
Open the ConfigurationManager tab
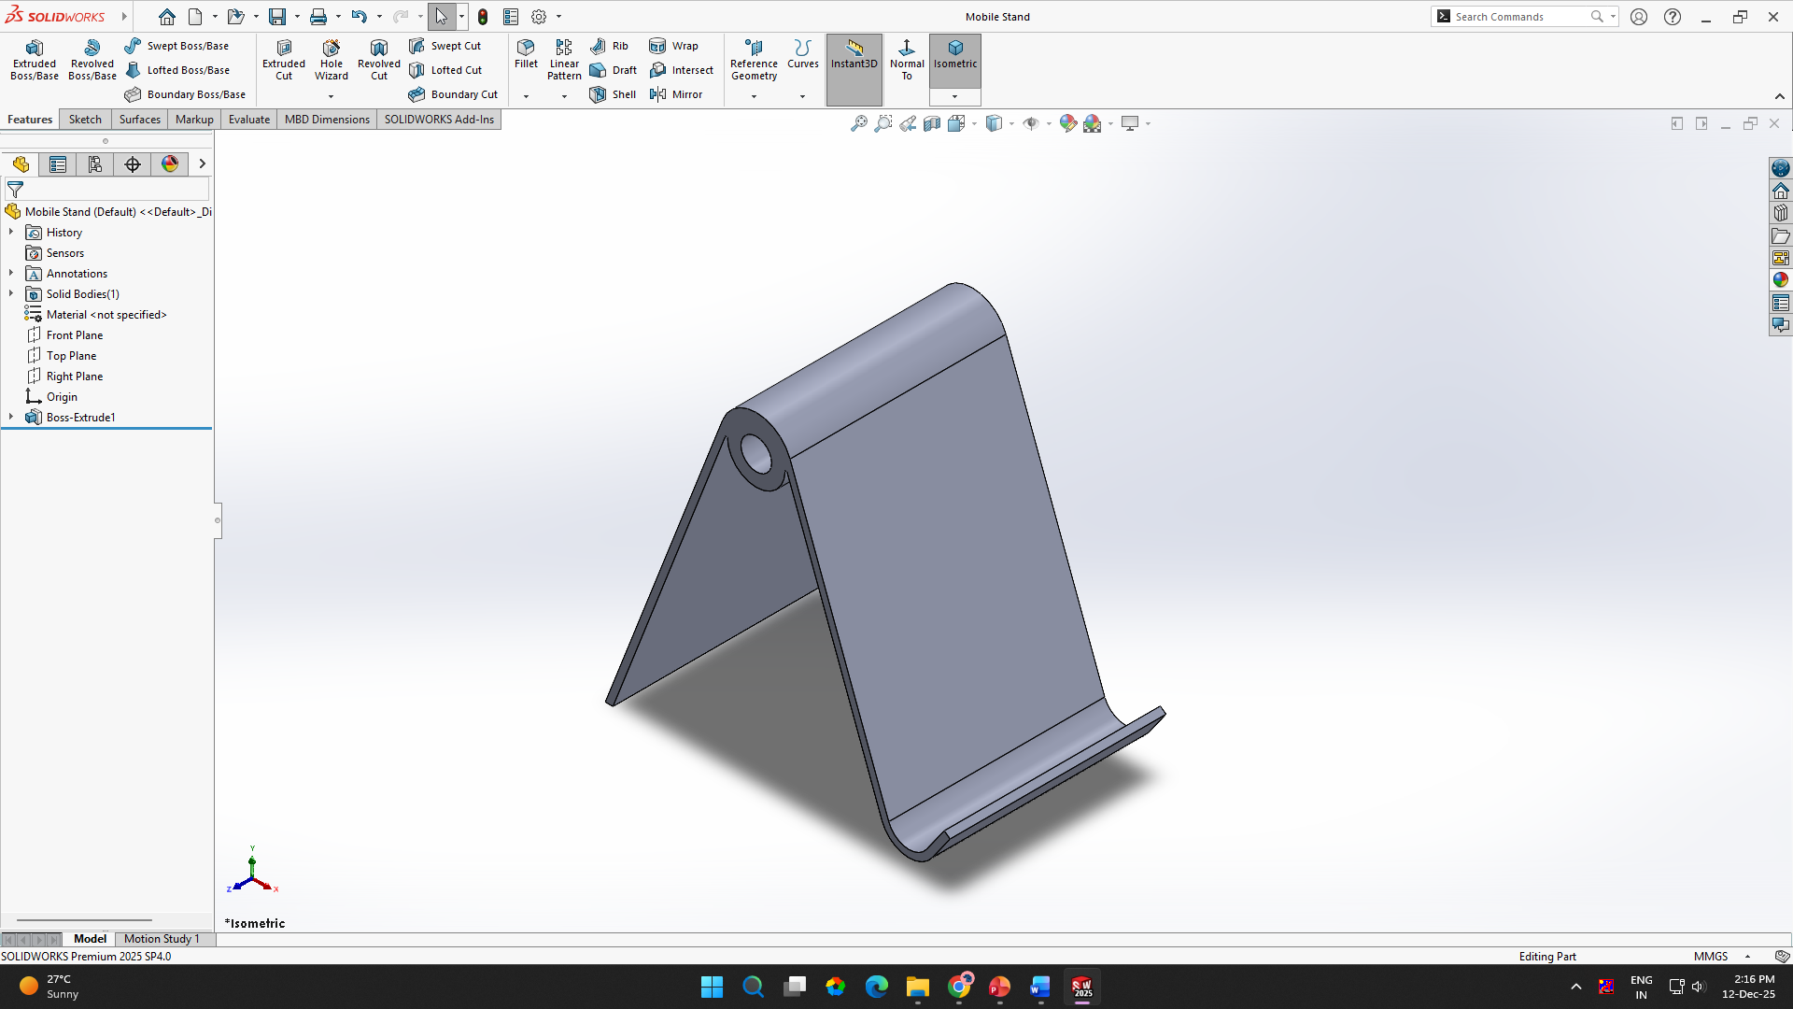95,164
